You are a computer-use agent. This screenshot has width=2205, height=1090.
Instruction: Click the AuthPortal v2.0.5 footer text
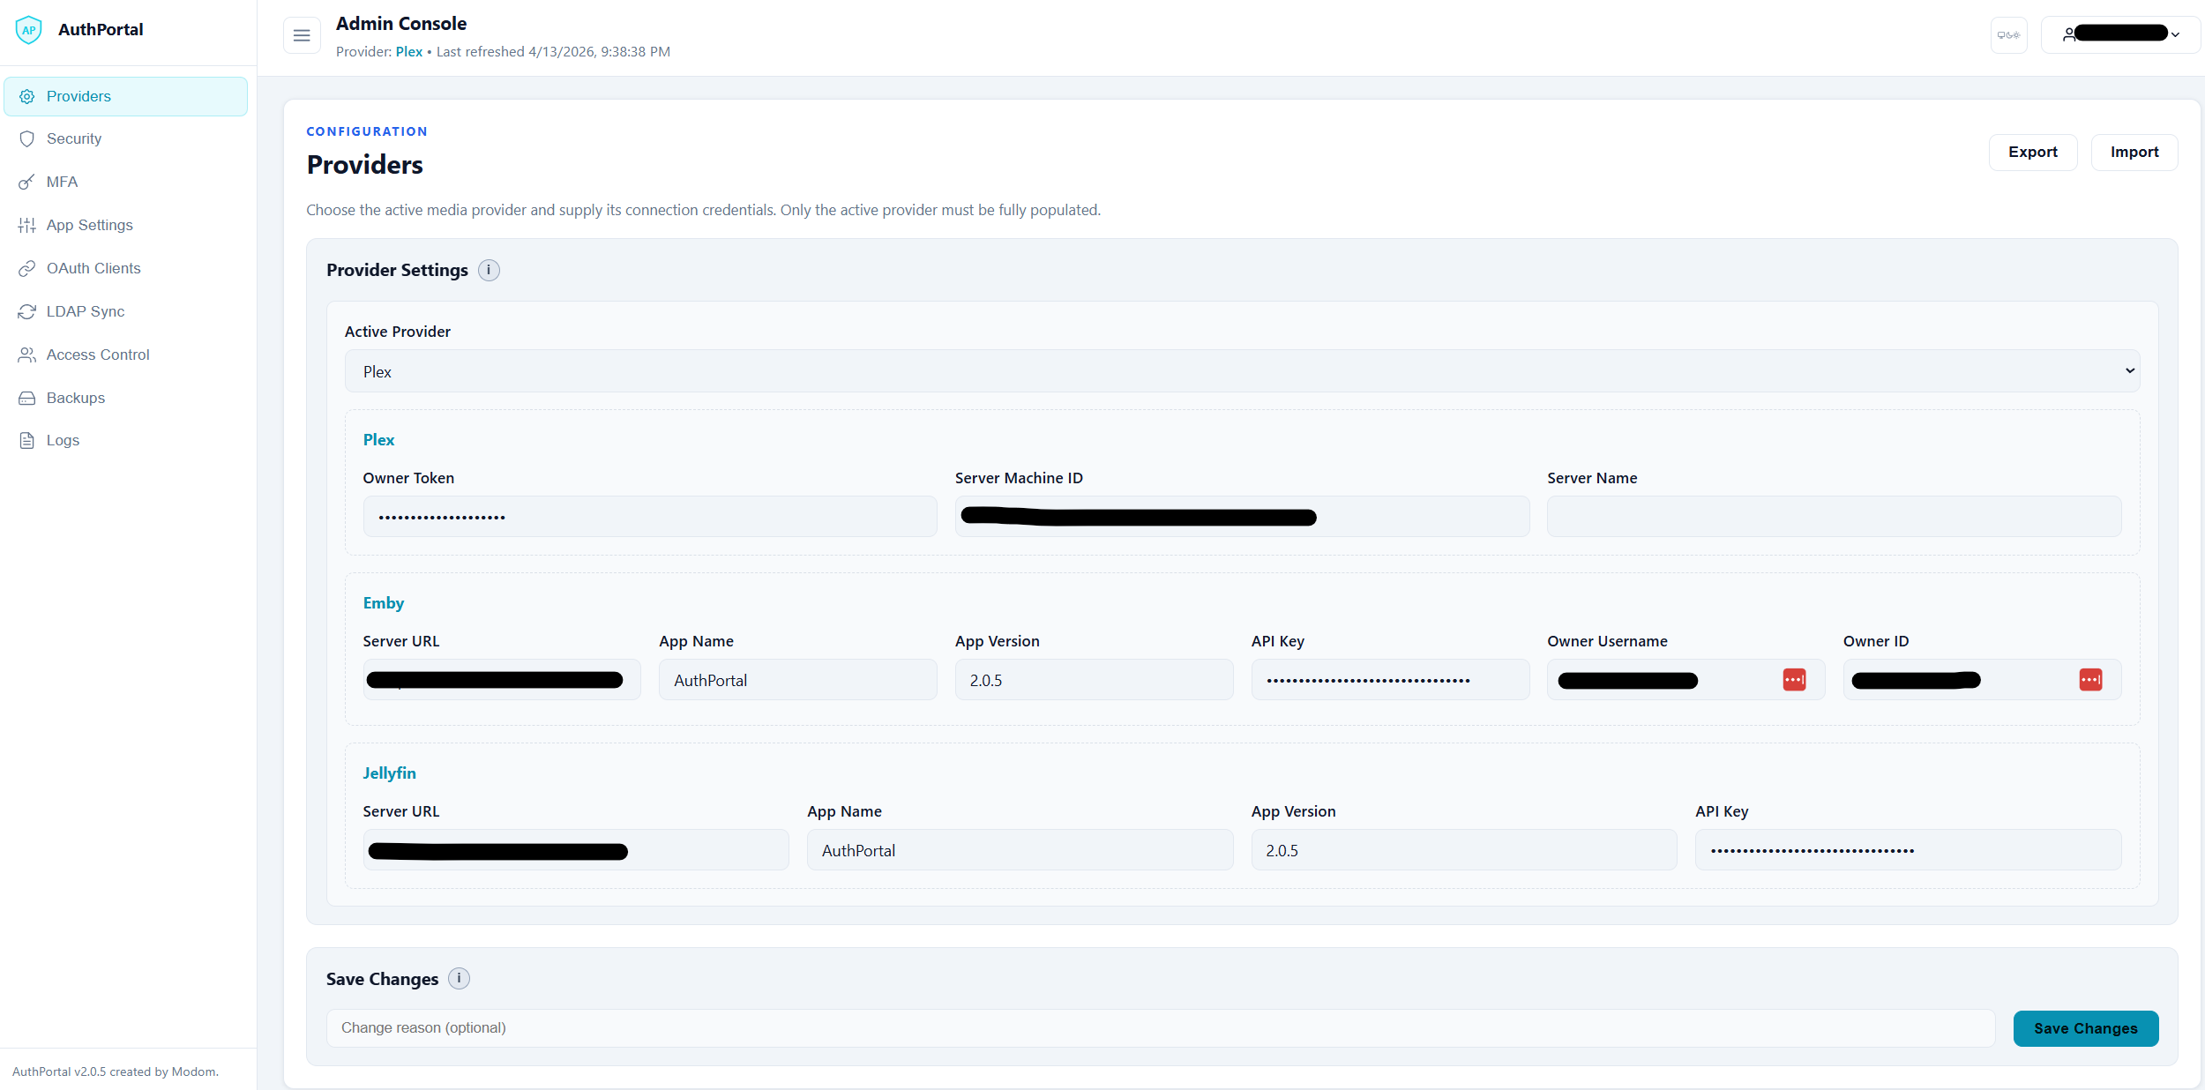click(115, 1072)
